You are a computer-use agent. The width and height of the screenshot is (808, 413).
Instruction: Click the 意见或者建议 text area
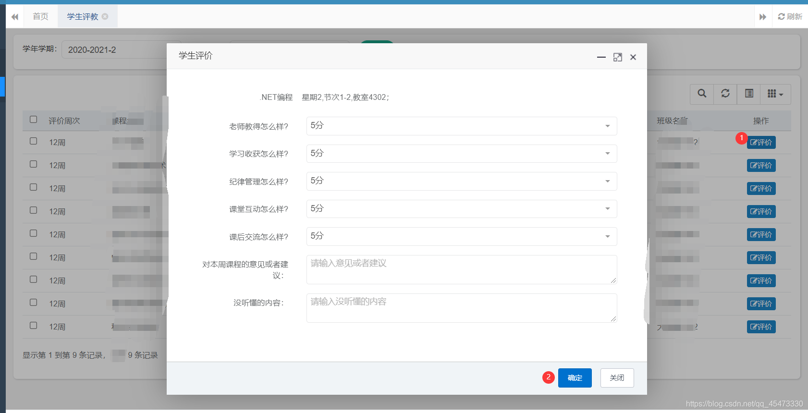(x=461, y=269)
